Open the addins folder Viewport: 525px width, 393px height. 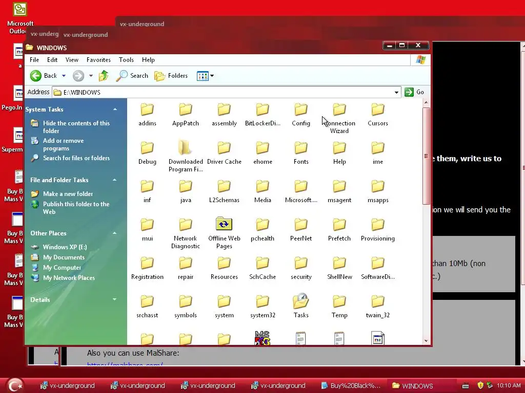click(147, 115)
